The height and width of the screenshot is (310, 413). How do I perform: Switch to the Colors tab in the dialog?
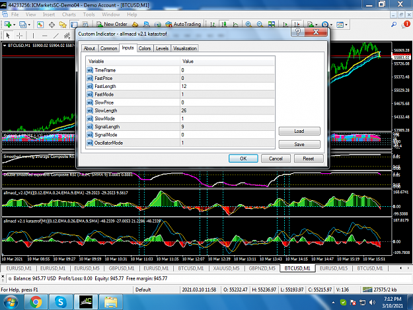tap(145, 48)
